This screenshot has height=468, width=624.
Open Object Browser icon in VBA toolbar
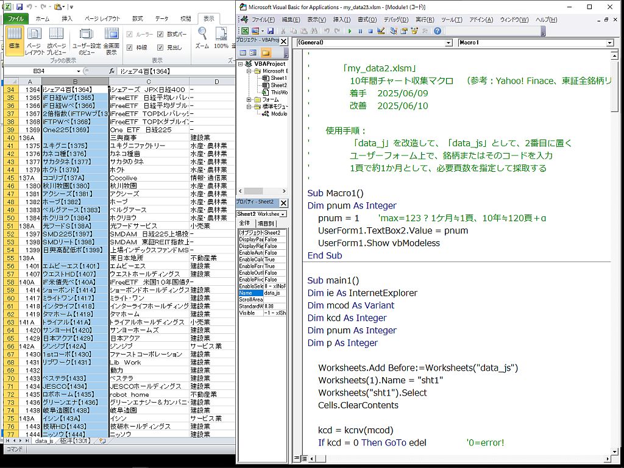coord(414,30)
